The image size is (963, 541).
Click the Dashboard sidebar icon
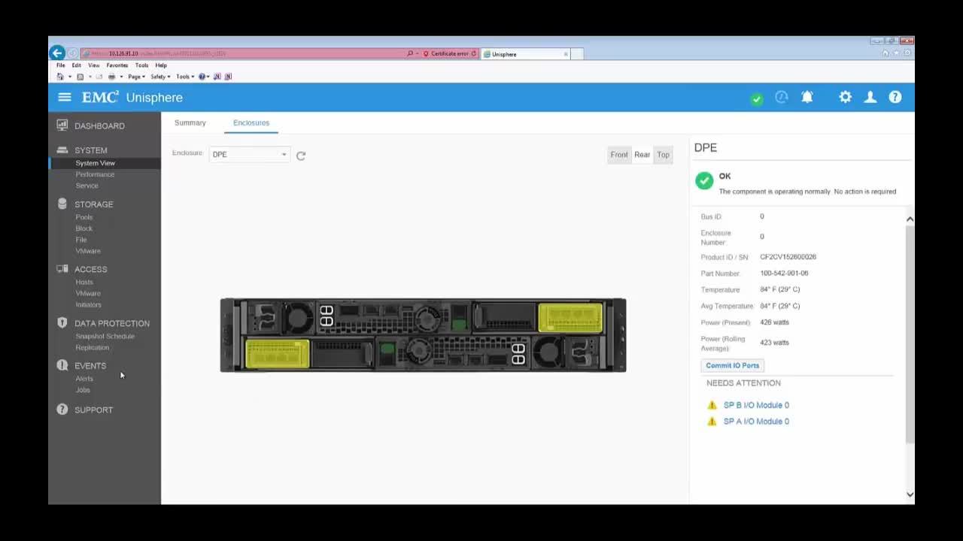click(x=62, y=125)
